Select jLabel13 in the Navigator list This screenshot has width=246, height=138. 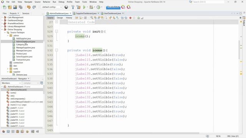click(x=17, y=117)
